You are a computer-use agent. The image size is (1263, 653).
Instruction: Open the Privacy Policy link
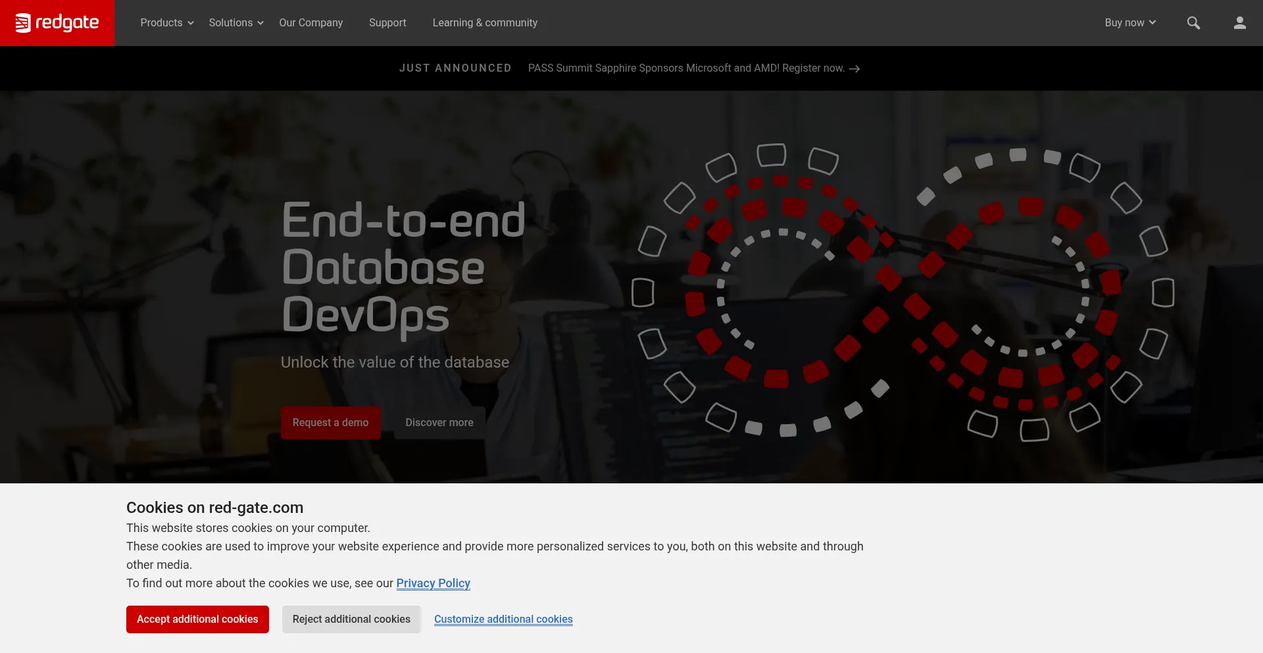pos(433,583)
